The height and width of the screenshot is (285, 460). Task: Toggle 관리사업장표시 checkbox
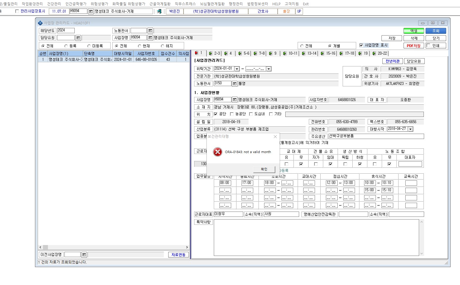point(17,11)
